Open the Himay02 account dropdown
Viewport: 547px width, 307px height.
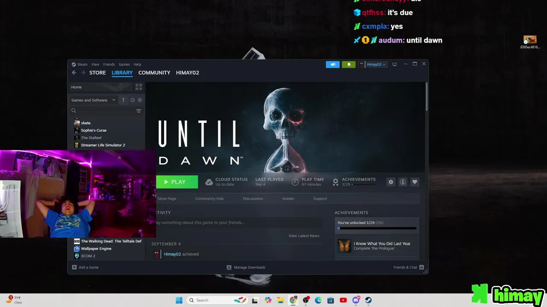(x=372, y=64)
